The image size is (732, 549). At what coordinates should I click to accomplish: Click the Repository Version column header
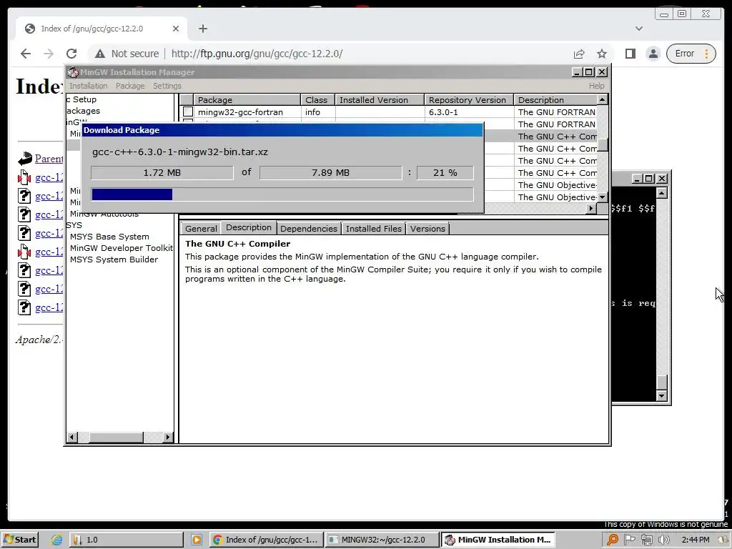click(469, 100)
